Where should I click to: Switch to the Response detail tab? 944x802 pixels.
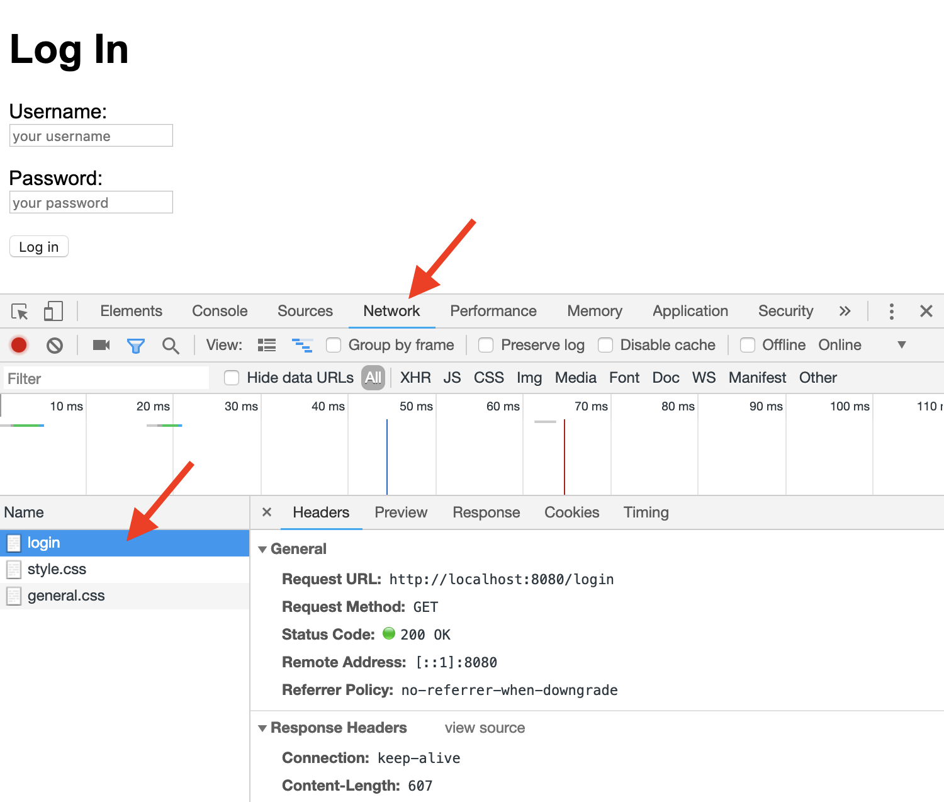[x=486, y=512]
